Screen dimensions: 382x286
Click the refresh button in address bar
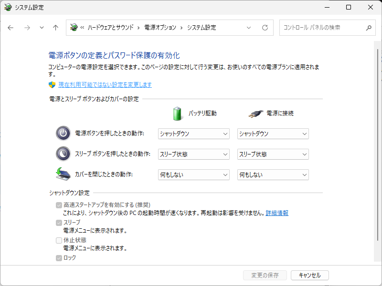pyautogui.click(x=265, y=28)
